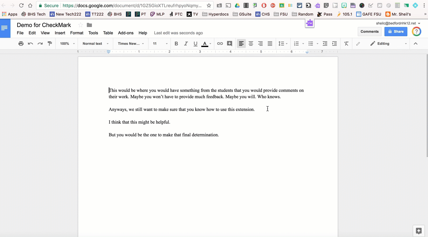Open the Add-ons menu
428x237 pixels.
click(126, 33)
